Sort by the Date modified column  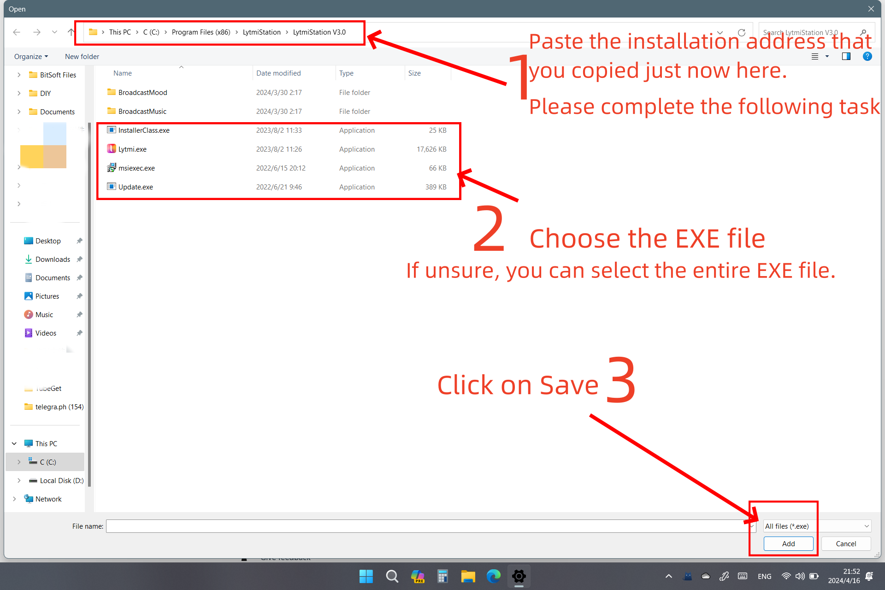278,73
